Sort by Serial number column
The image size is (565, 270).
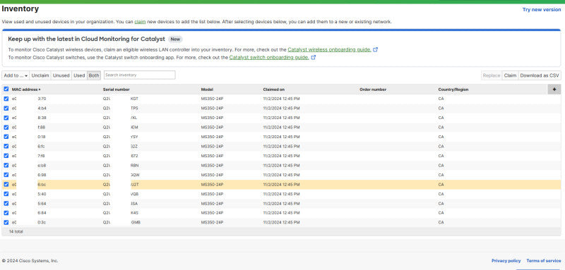point(116,90)
